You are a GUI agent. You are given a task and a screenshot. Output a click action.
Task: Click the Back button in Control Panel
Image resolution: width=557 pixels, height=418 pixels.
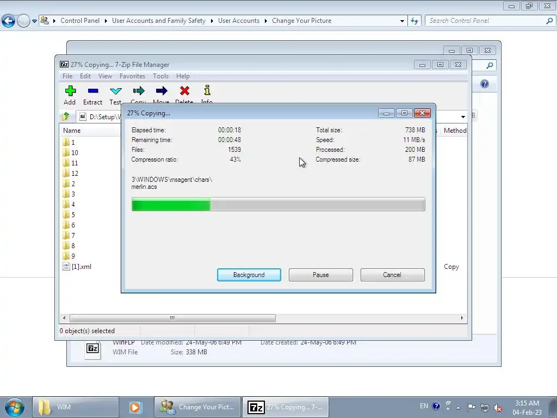(x=8, y=21)
